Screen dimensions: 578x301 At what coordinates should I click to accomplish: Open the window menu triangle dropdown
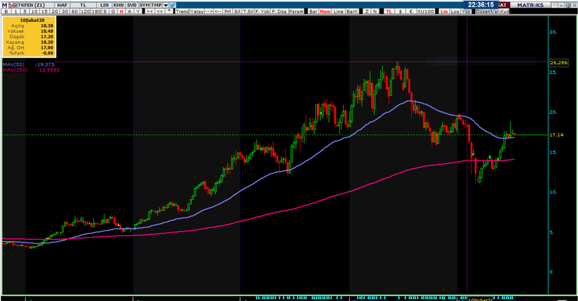(554, 5)
